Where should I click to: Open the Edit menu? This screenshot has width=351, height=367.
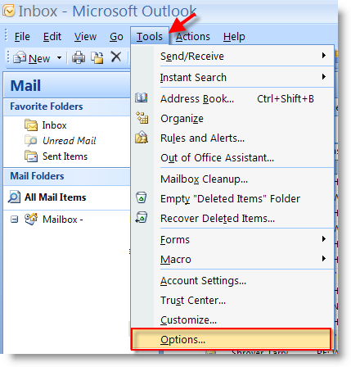click(52, 37)
